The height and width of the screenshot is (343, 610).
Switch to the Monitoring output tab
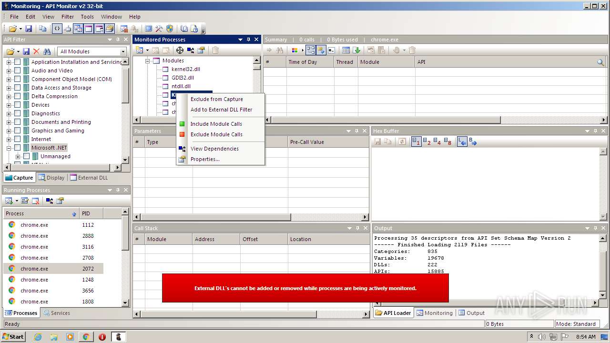coord(434,313)
